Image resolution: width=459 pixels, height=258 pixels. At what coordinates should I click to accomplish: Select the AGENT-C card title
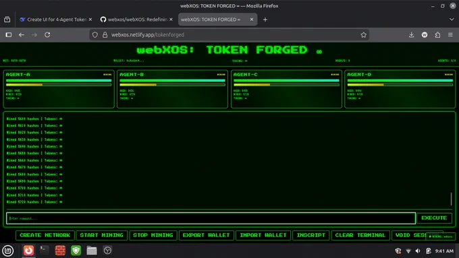(245, 75)
